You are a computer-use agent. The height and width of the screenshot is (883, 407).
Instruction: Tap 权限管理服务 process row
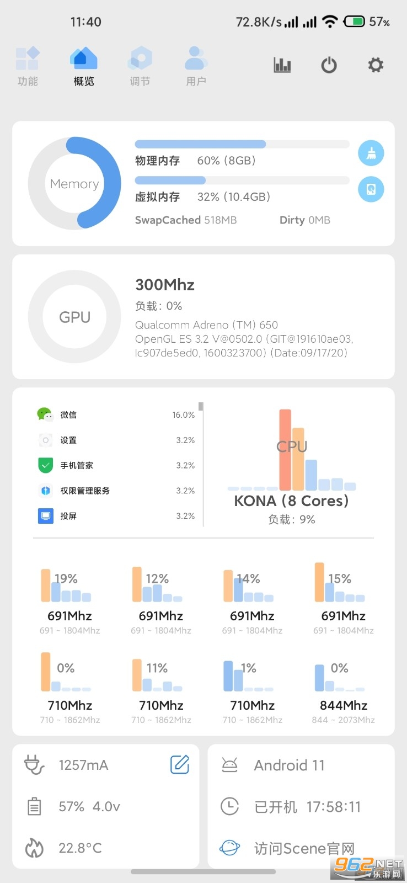coord(116,491)
